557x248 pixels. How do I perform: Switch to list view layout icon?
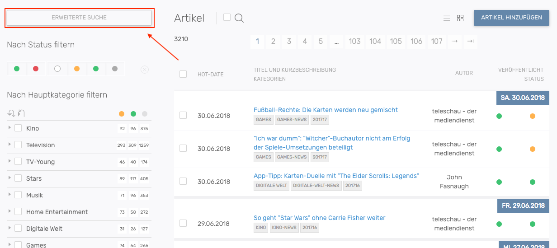(x=447, y=18)
